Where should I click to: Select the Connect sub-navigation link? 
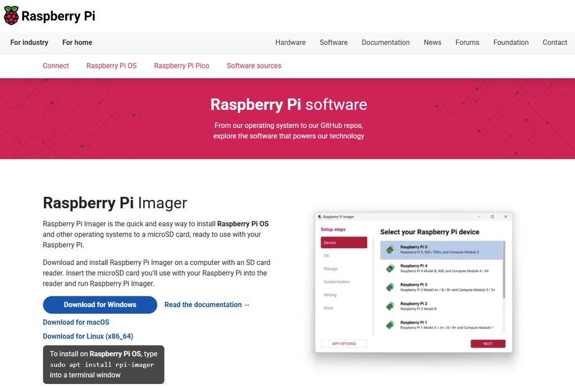(x=56, y=66)
